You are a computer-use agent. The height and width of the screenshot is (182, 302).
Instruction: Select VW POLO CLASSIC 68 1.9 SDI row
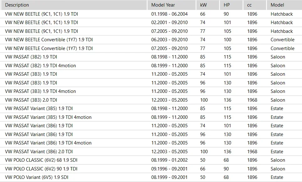pyautogui.click(x=151, y=160)
